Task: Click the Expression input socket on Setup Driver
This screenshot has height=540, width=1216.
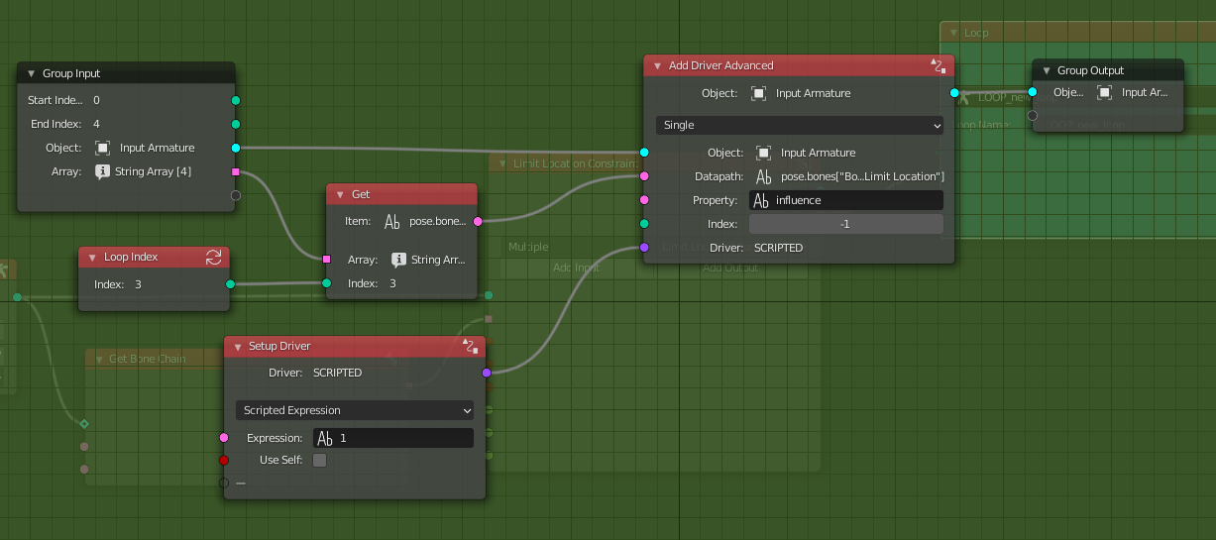Action: pyautogui.click(x=224, y=438)
